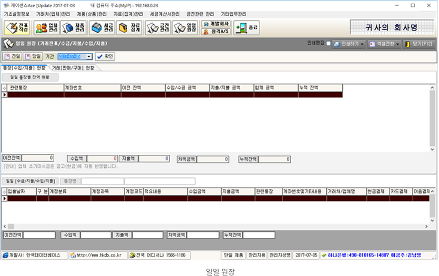Open the 업체관리 toolbar icon
The height and width of the screenshot is (276, 439).
point(47,28)
